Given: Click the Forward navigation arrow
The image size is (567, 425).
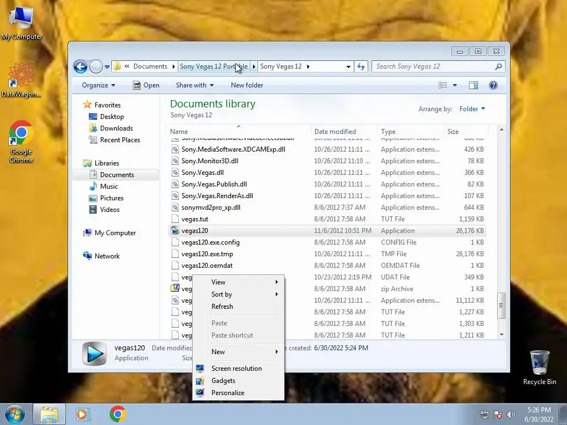Looking at the screenshot, I should [96, 66].
